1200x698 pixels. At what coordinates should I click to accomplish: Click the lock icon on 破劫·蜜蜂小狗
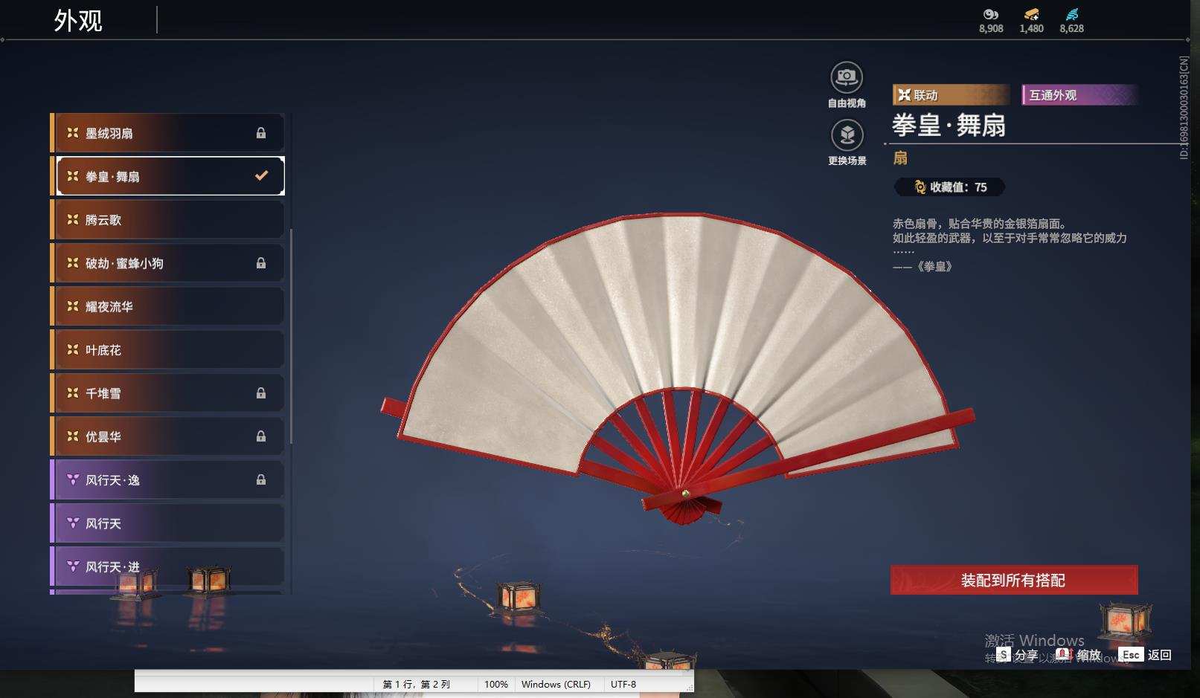click(x=261, y=263)
